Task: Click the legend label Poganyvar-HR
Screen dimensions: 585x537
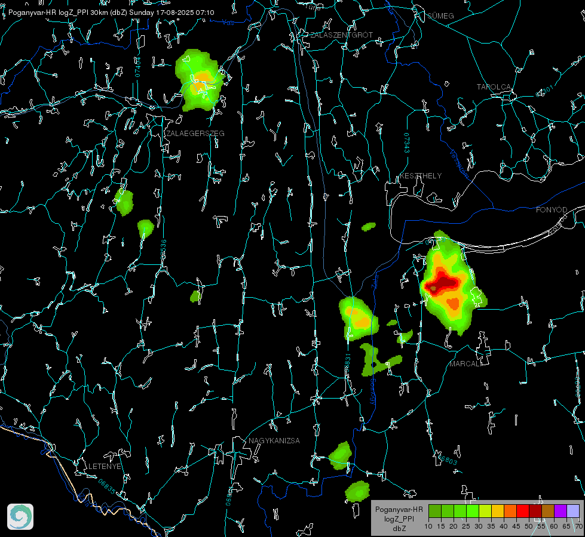Action: (x=399, y=510)
